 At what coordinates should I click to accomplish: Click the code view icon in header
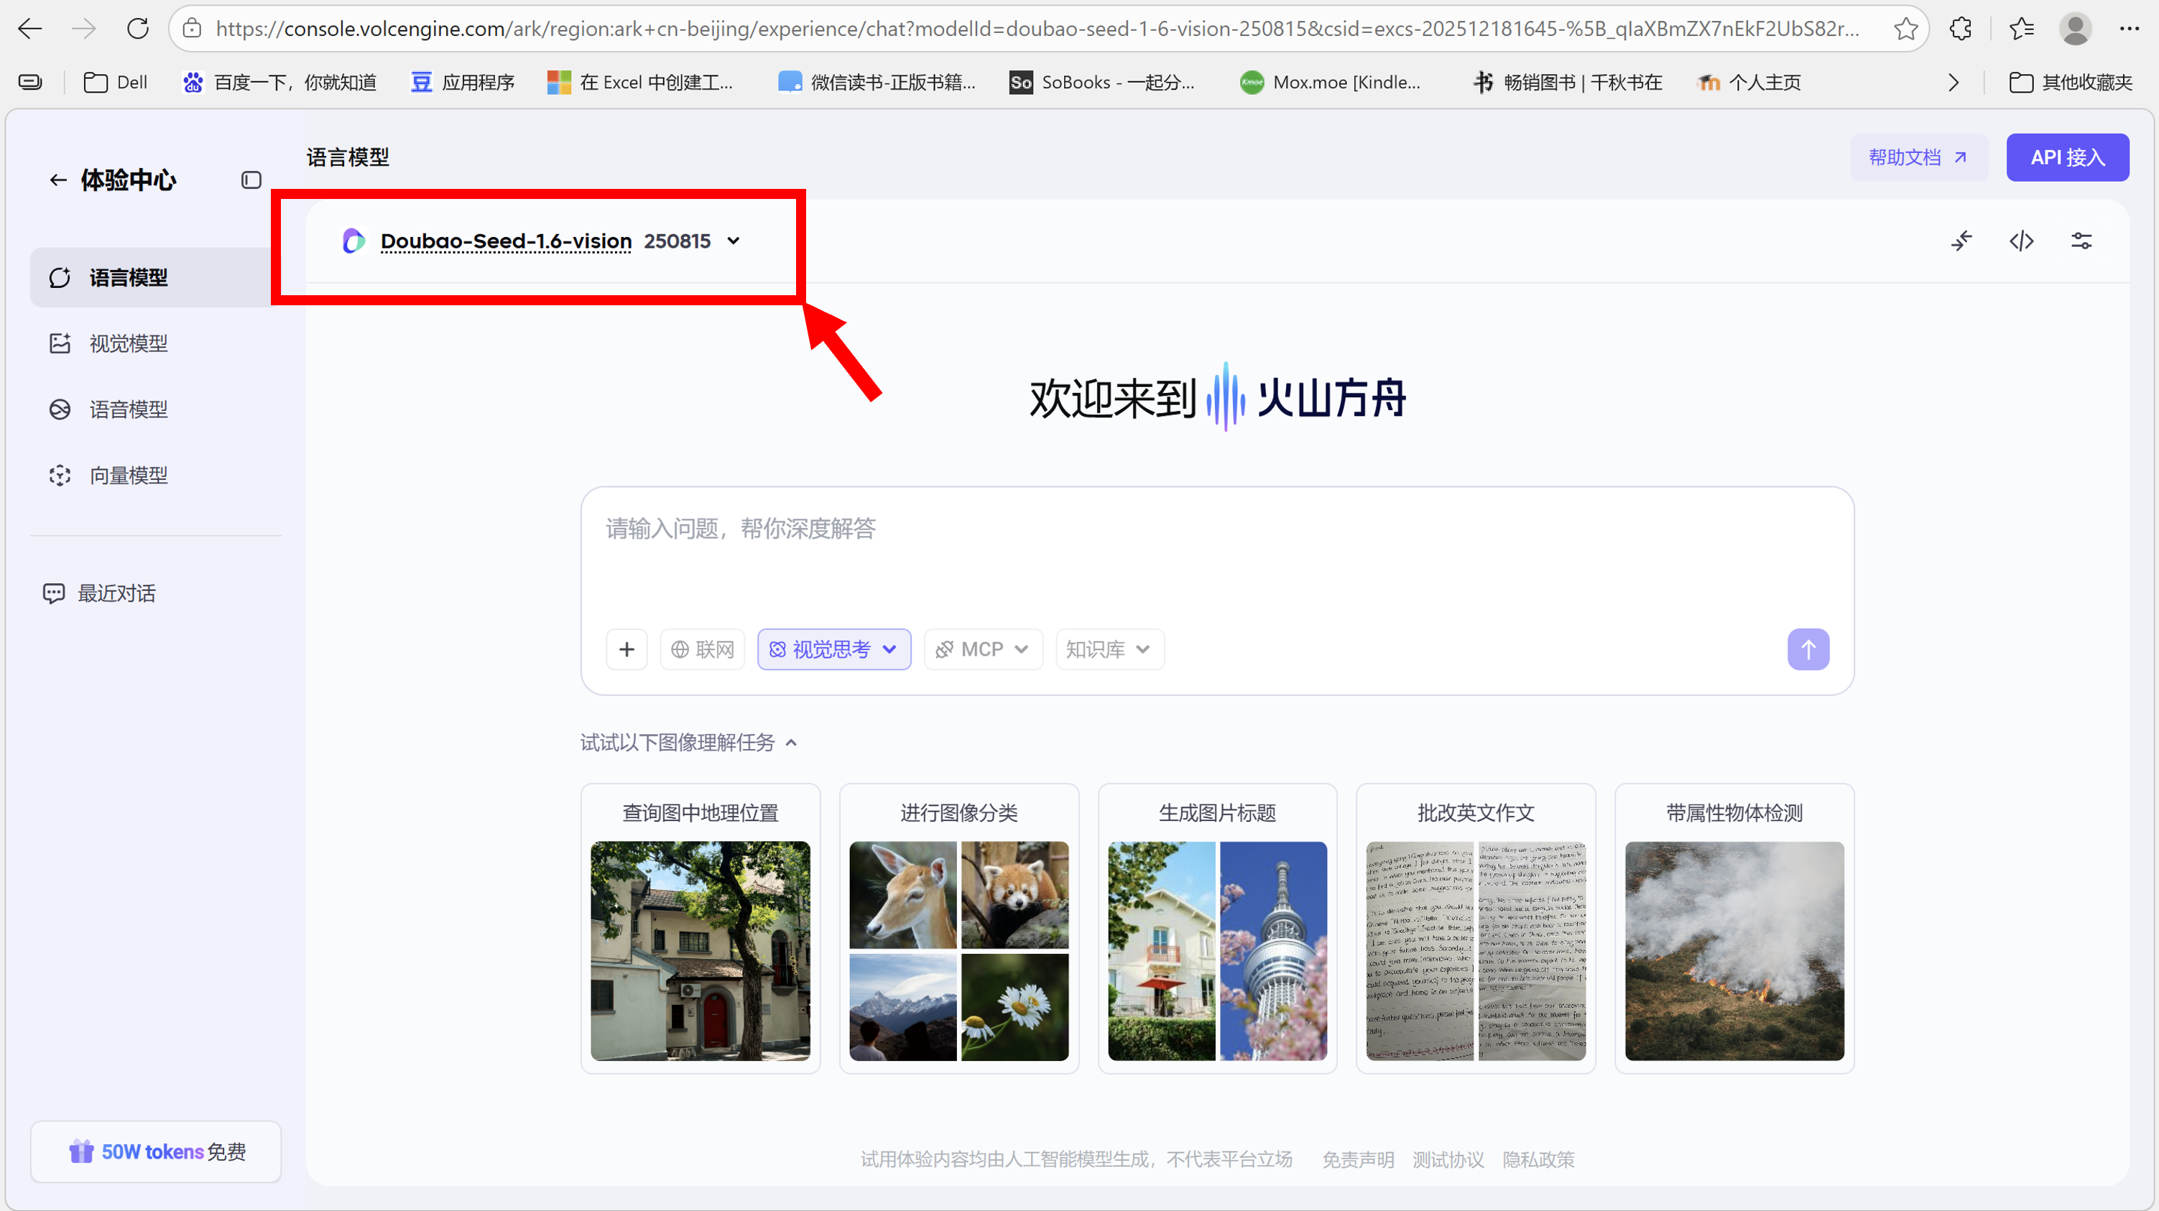click(2021, 241)
